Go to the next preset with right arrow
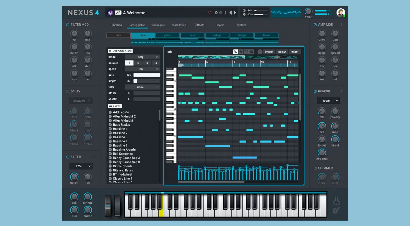The image size is (410, 226). coord(235,13)
